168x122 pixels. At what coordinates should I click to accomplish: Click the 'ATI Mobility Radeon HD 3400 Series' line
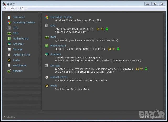tap(98, 61)
